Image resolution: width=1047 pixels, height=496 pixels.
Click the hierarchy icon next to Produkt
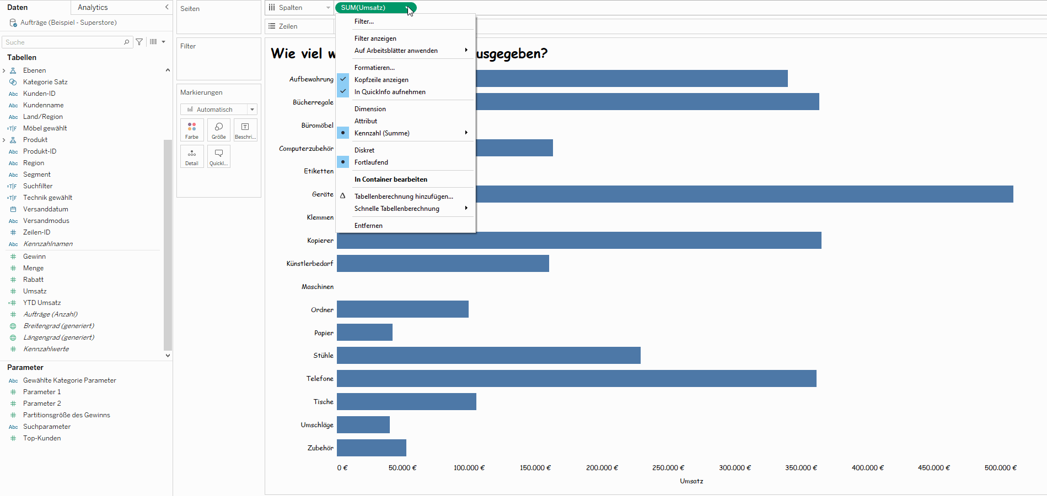pyautogui.click(x=13, y=140)
